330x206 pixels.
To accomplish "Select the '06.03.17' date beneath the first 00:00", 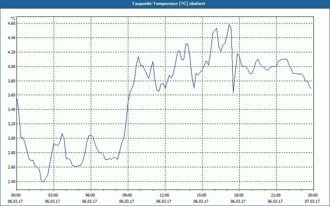I will pyautogui.click(x=15, y=201).
